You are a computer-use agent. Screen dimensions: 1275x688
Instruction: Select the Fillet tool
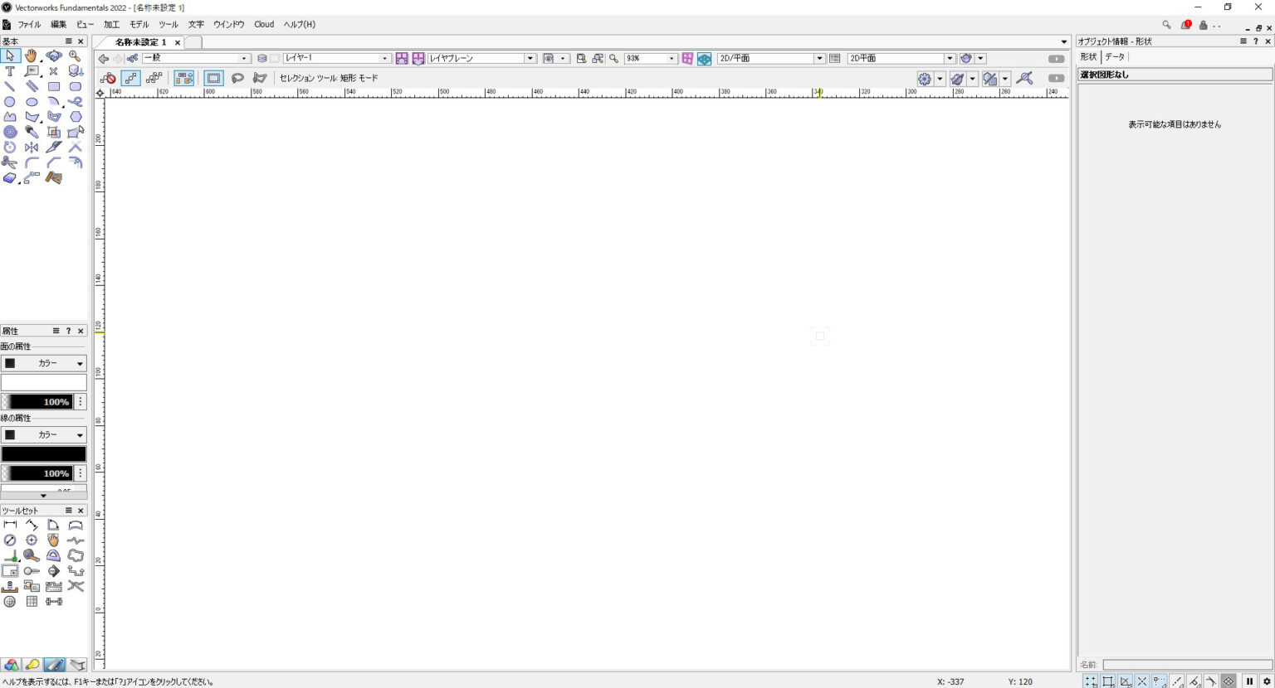32,162
